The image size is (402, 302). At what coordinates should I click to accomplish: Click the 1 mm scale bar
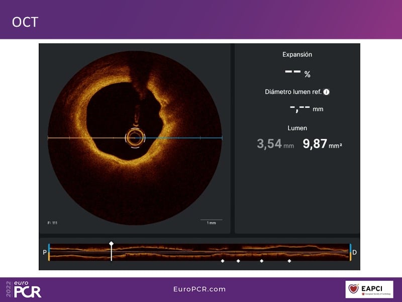point(211,220)
